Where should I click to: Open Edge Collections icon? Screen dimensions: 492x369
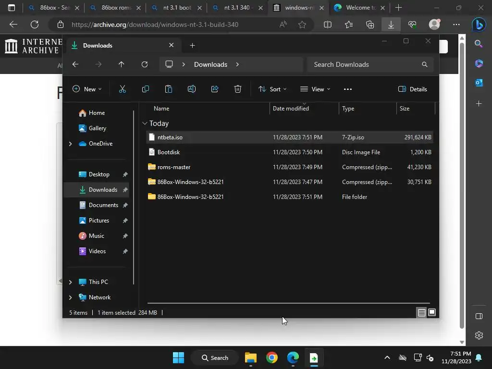(x=370, y=25)
